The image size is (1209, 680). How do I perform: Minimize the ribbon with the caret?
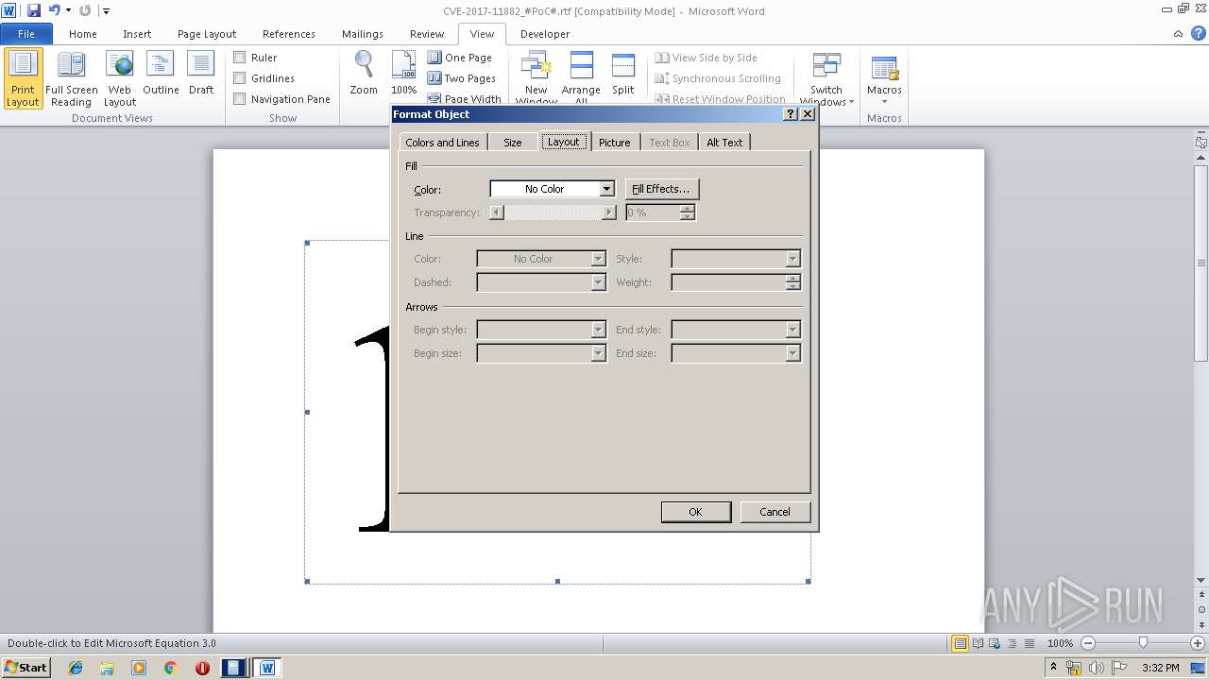click(x=1179, y=34)
